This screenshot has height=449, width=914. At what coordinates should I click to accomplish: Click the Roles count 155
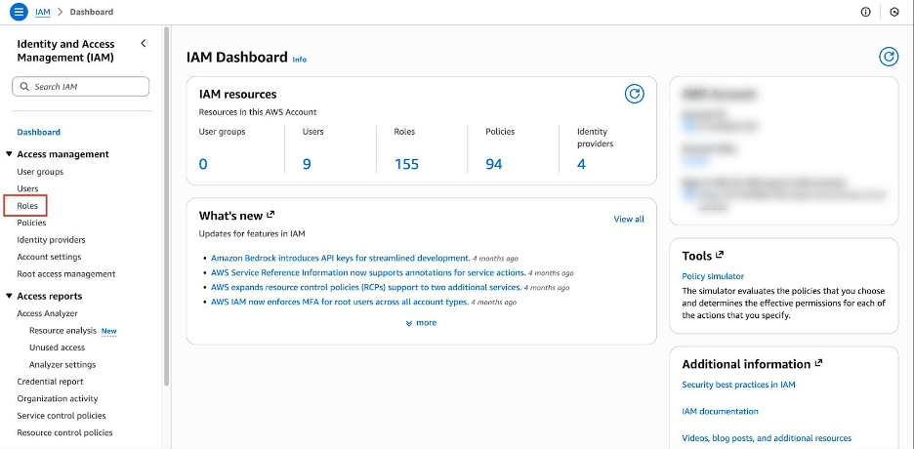406,164
